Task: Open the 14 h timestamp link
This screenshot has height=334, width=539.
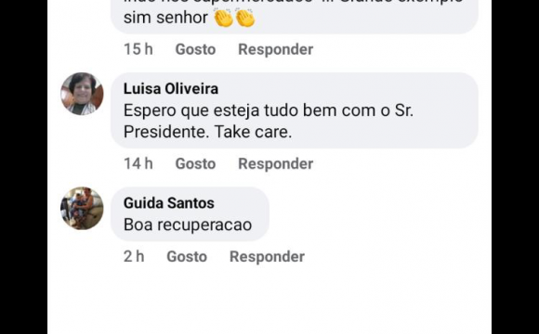Action: [x=138, y=163]
